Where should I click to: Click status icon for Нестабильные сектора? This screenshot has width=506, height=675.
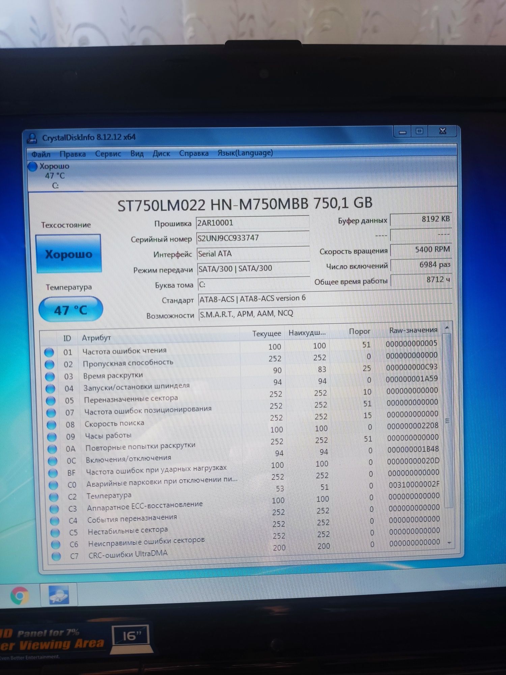pos(55,533)
